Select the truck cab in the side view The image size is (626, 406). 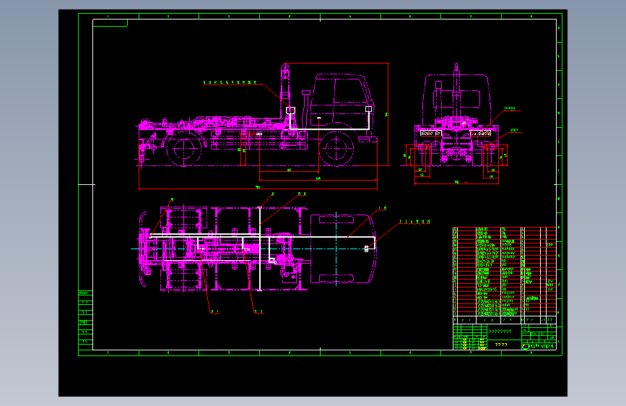[x=344, y=106]
